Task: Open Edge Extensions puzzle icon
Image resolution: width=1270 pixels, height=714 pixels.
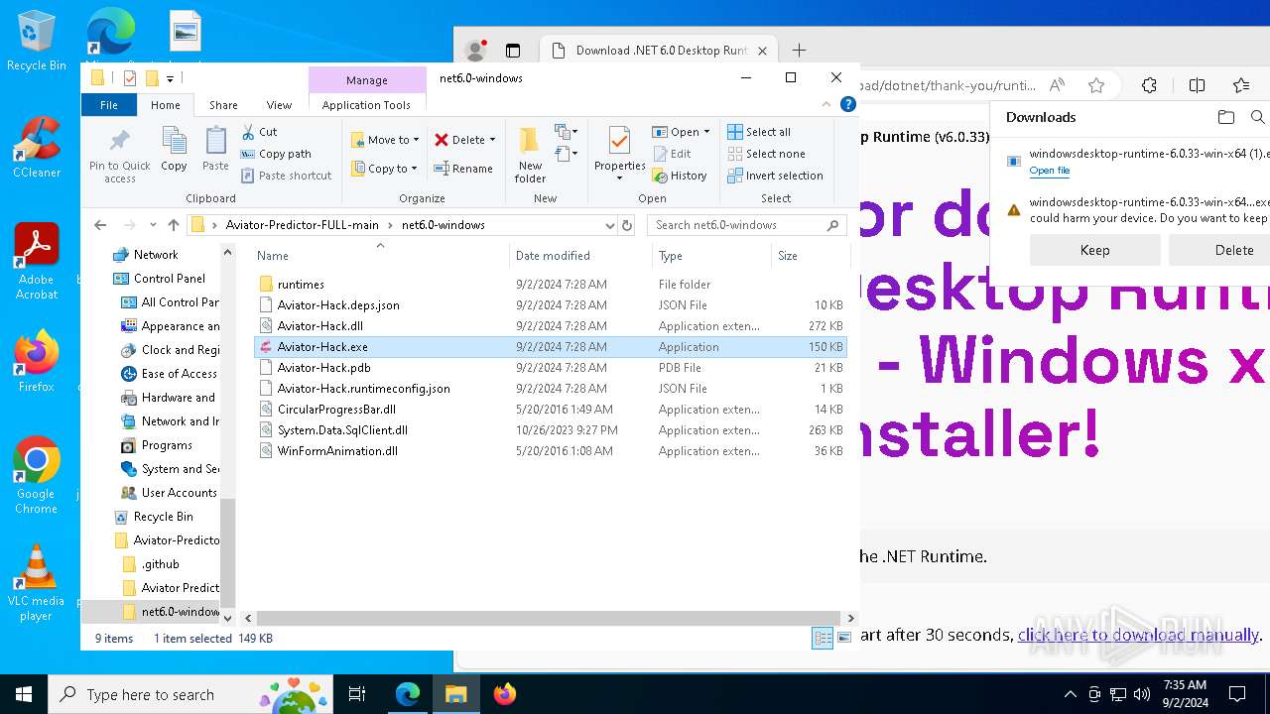Action: click(x=1149, y=85)
